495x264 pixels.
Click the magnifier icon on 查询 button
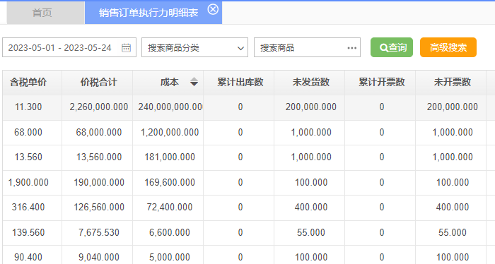click(x=383, y=48)
